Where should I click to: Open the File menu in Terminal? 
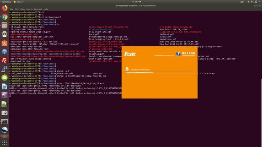(x=11, y=9)
